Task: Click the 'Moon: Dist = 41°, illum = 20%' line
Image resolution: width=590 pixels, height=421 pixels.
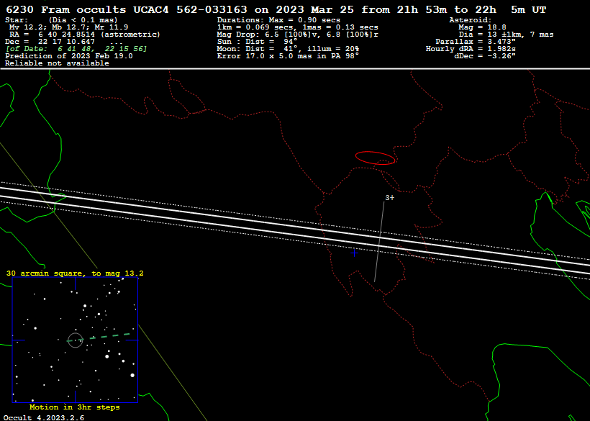Action: [x=288, y=49]
